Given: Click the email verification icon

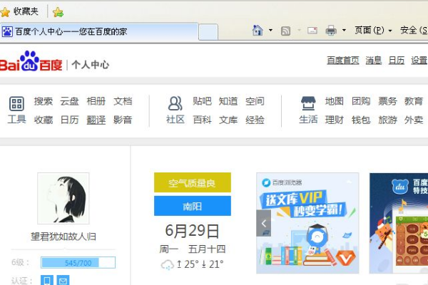Looking at the screenshot, I should 63,280.
